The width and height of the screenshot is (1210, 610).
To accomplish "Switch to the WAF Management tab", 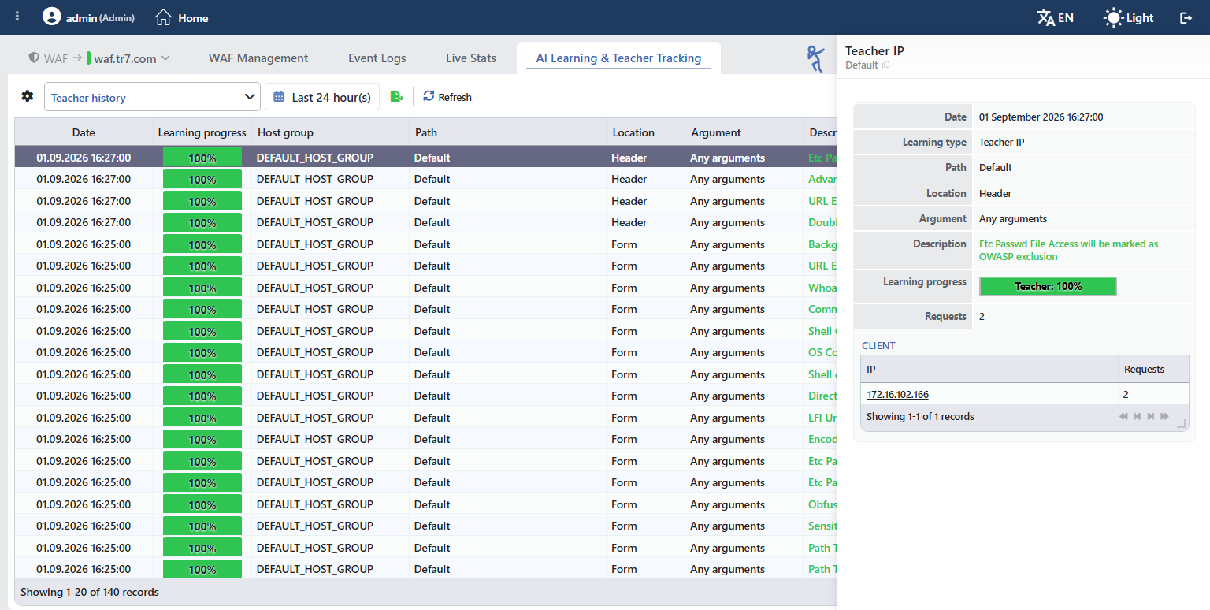I will coord(258,58).
